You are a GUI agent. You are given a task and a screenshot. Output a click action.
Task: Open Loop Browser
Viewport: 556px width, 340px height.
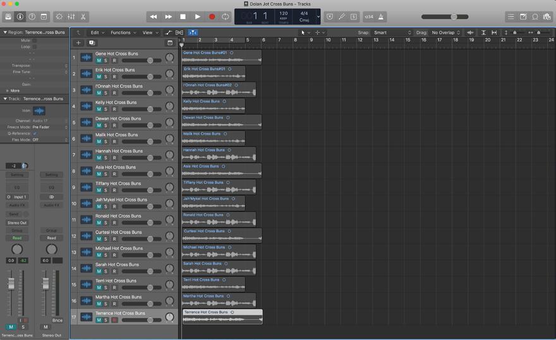pos(535,16)
